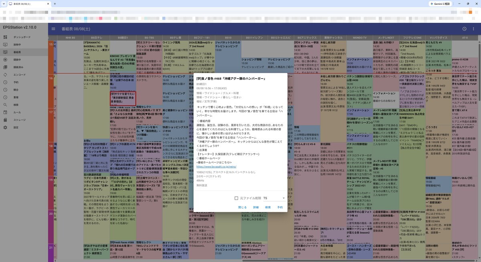Viewport: 481px width, 262px height.
Task: Select the BSテレ東 channel header
Action: 175,38
